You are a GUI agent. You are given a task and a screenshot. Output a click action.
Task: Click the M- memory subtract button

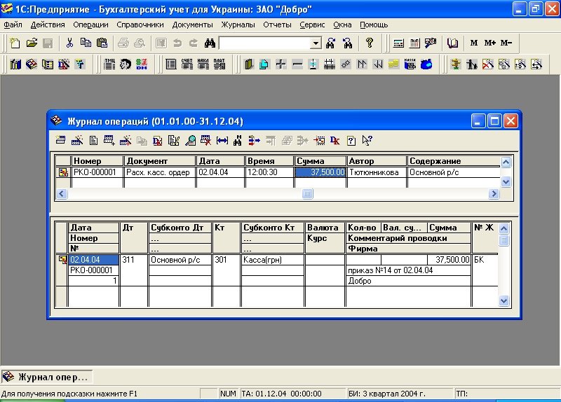[x=506, y=43]
